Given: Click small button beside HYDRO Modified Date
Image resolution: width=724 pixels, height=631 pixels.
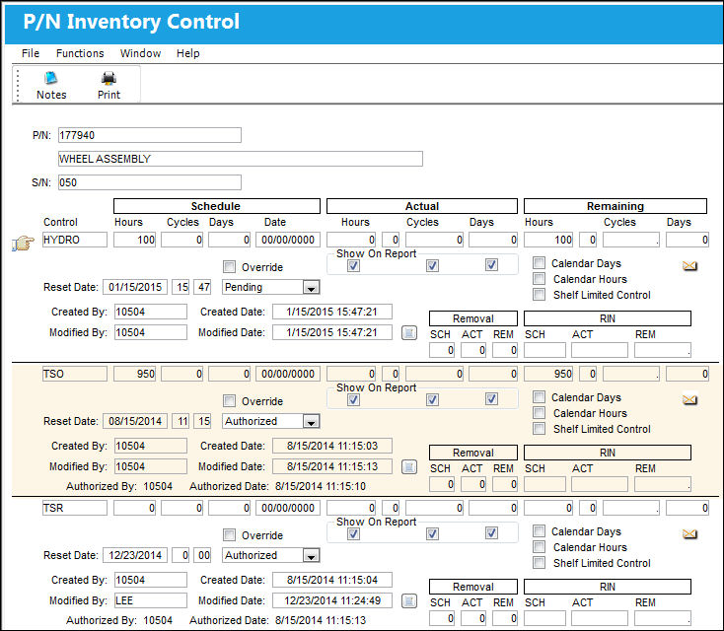Looking at the screenshot, I should (409, 332).
